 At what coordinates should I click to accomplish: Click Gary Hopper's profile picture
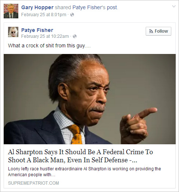click(11, 11)
